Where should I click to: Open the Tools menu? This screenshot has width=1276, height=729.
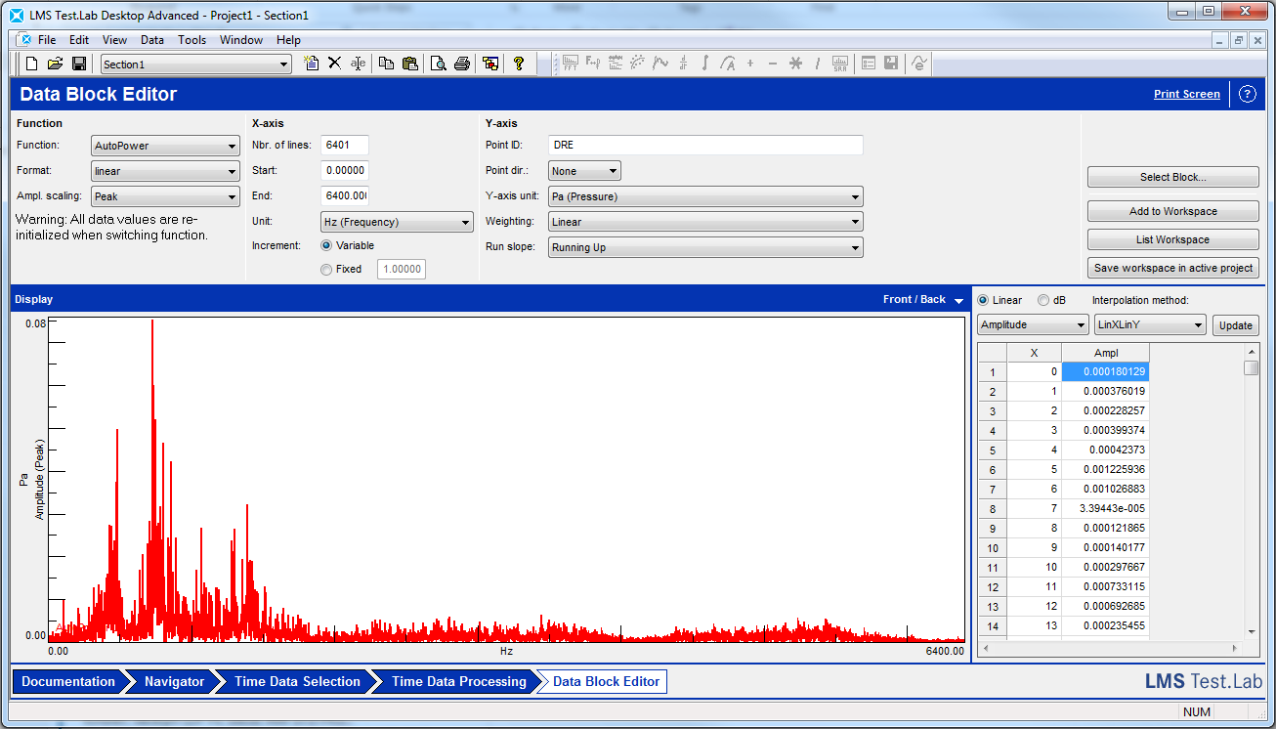191,40
